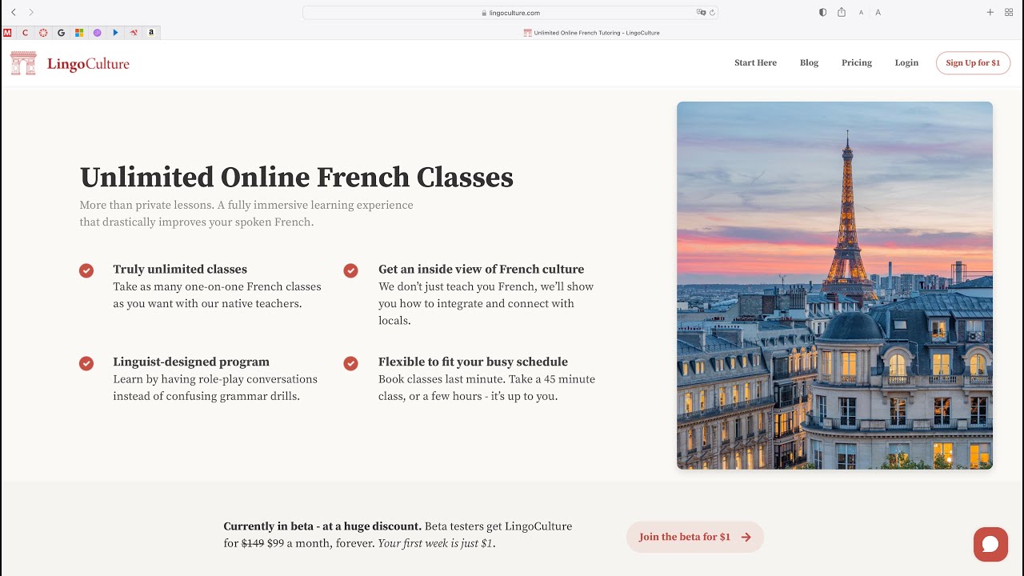The image size is (1024, 576).
Task: Open the Start Here menu item
Action: 755,63
